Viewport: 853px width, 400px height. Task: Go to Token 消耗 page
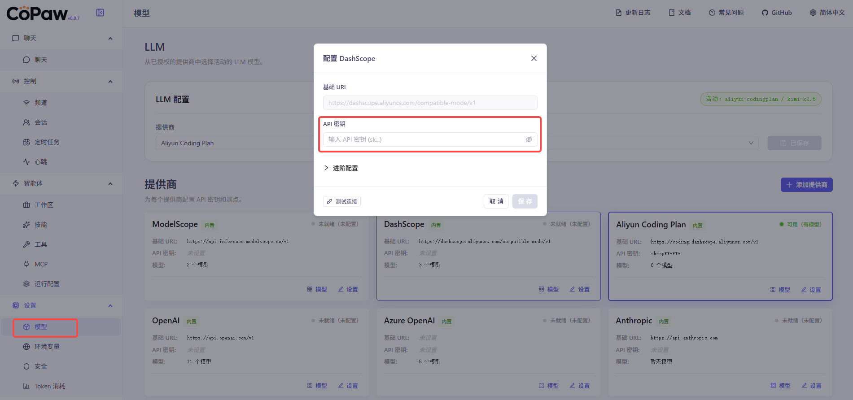pyautogui.click(x=61, y=386)
